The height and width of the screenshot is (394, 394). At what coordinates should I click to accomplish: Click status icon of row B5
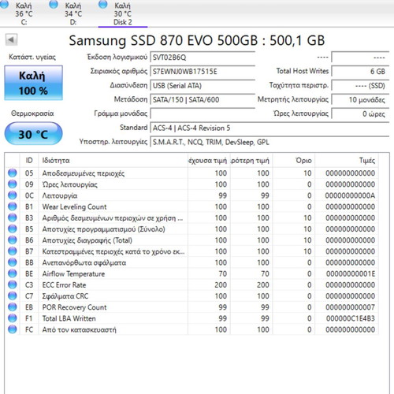(13, 229)
